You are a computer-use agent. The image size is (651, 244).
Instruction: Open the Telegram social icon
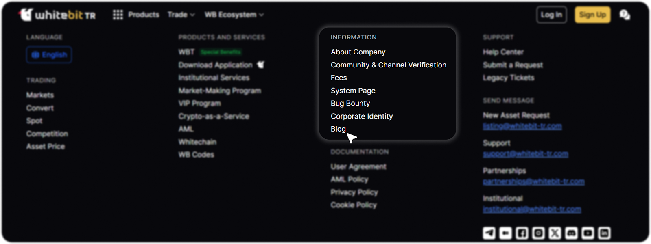[489, 233]
